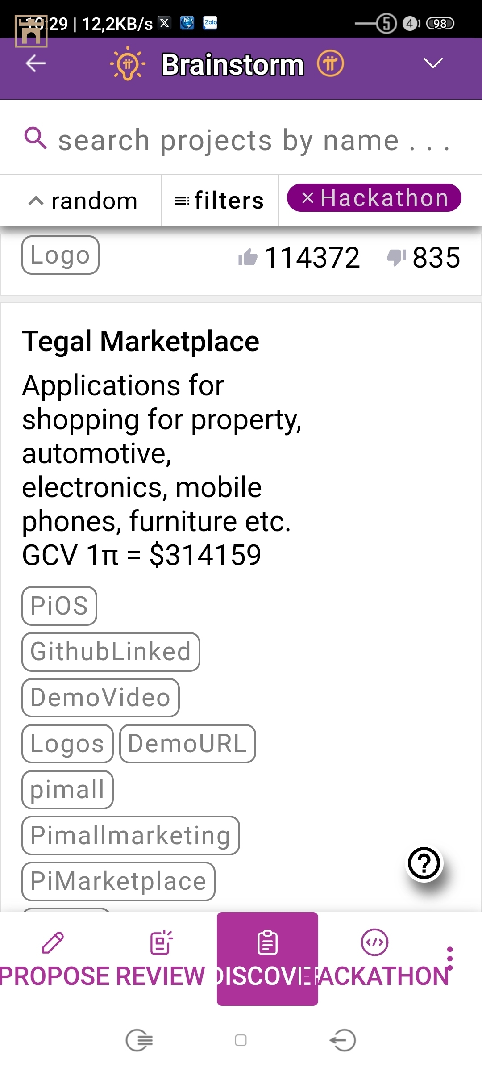Click the search magnifier icon
This screenshot has height=1072, width=482.
coord(35,138)
